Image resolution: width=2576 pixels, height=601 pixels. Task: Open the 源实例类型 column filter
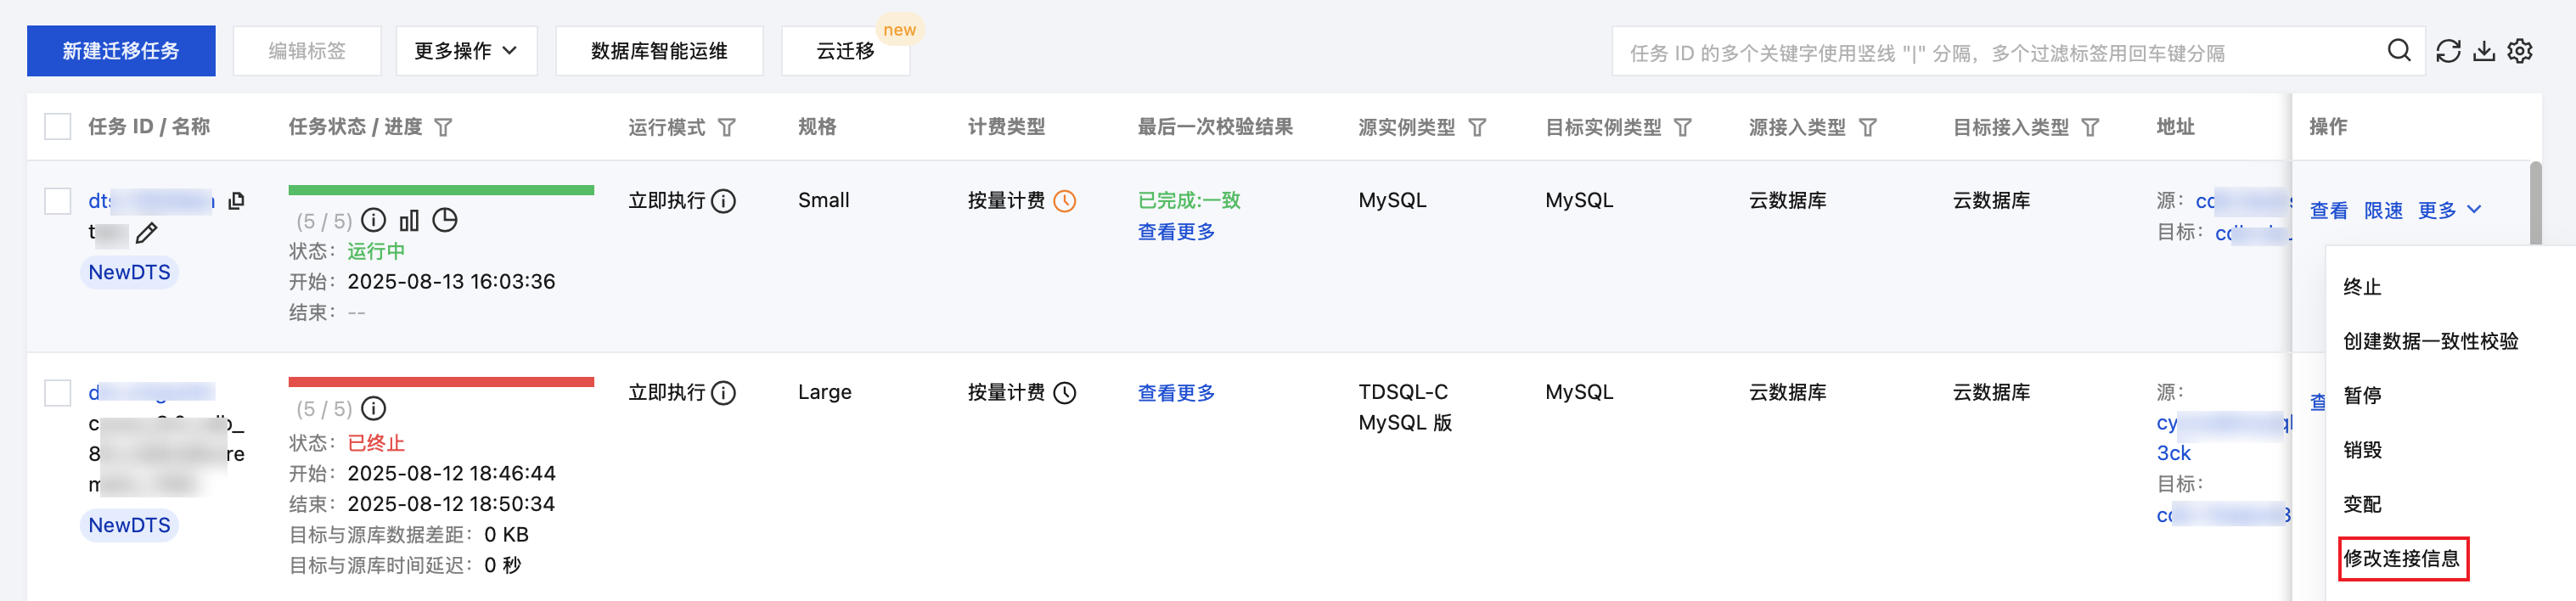click(1478, 127)
